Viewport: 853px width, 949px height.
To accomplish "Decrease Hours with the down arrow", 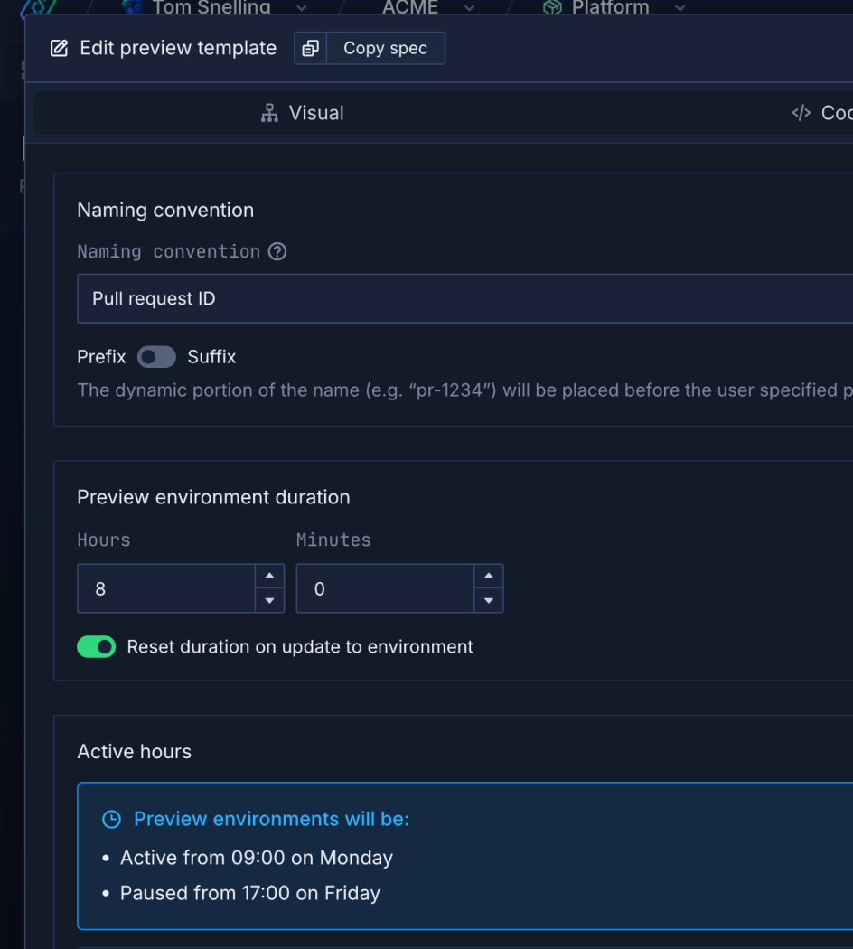I will pos(269,600).
